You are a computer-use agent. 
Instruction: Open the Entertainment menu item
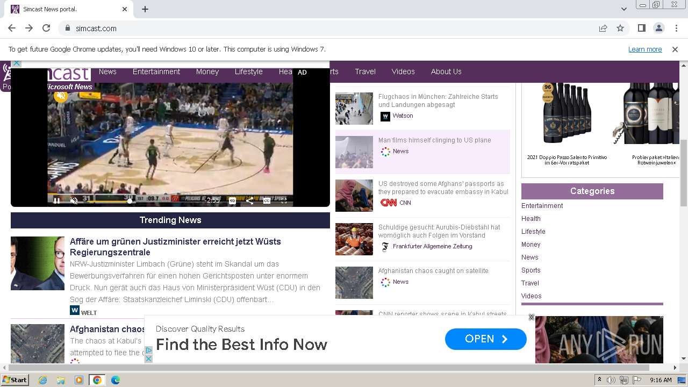pyautogui.click(x=156, y=71)
